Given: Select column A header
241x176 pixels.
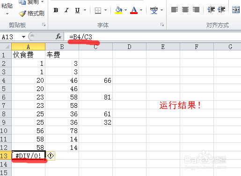Looking at the screenshot, I should 28,47.
